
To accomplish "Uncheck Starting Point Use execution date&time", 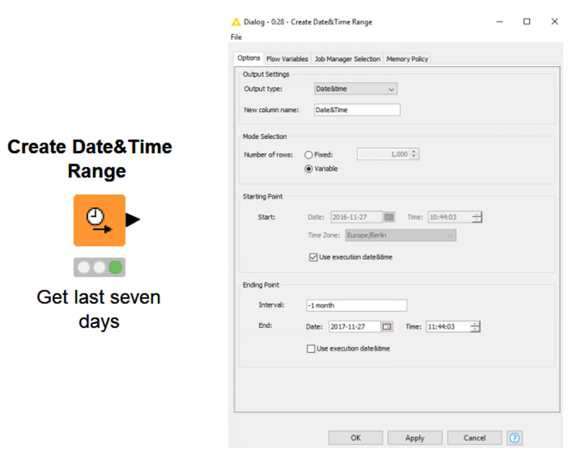I will click(313, 257).
